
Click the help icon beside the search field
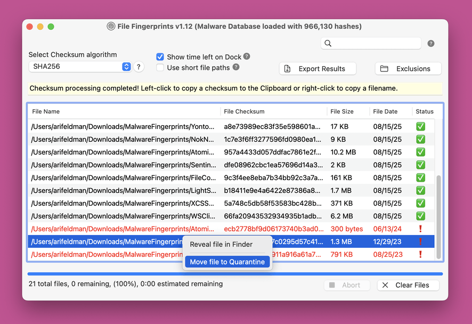tap(431, 44)
